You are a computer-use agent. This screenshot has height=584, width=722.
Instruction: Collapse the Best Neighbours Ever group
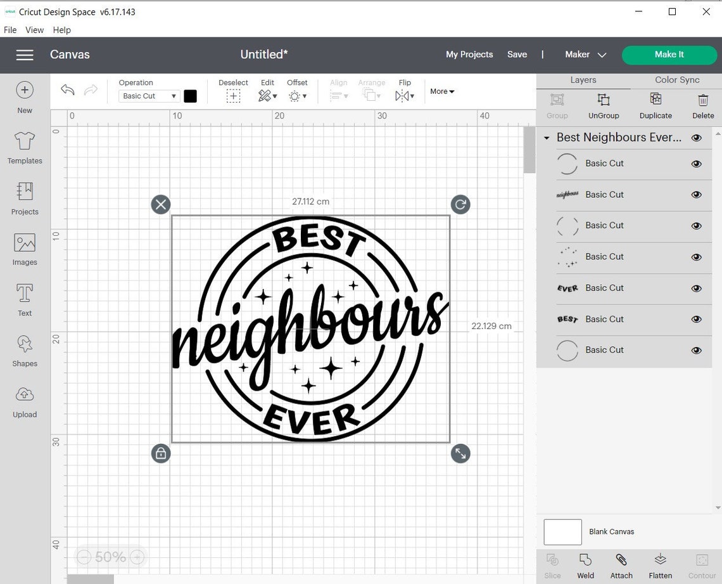(547, 138)
